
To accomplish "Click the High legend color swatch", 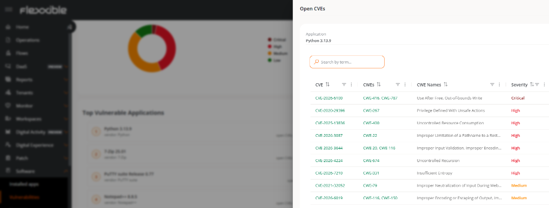I will coord(270,47).
